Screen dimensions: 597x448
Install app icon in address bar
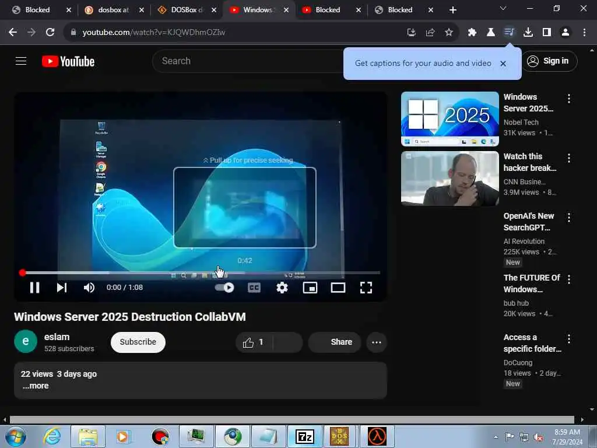tap(411, 33)
